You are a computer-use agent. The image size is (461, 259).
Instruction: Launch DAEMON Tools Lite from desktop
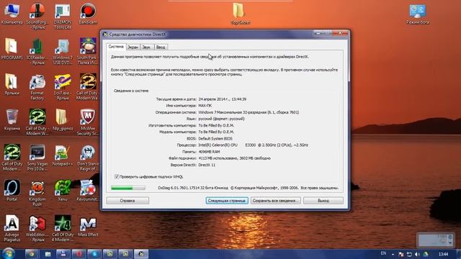click(x=63, y=15)
